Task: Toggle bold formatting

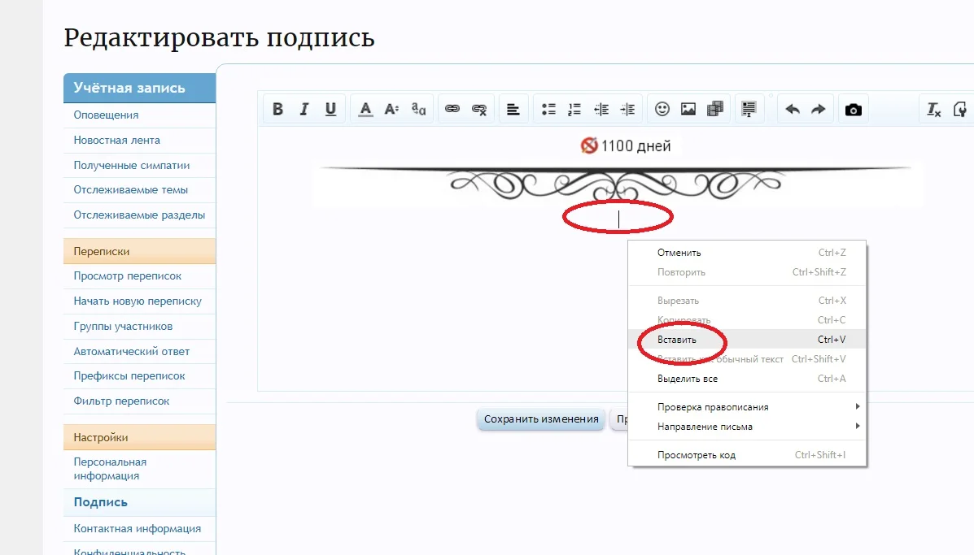Action: [x=277, y=108]
